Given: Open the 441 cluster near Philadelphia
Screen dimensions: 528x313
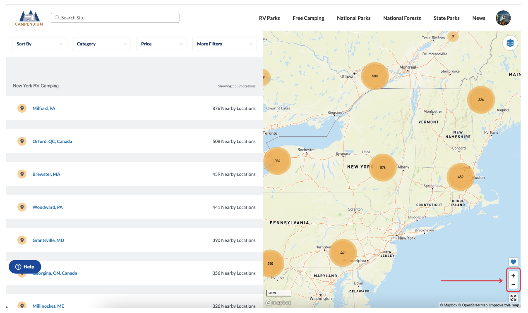Looking at the screenshot, I should pos(343,253).
